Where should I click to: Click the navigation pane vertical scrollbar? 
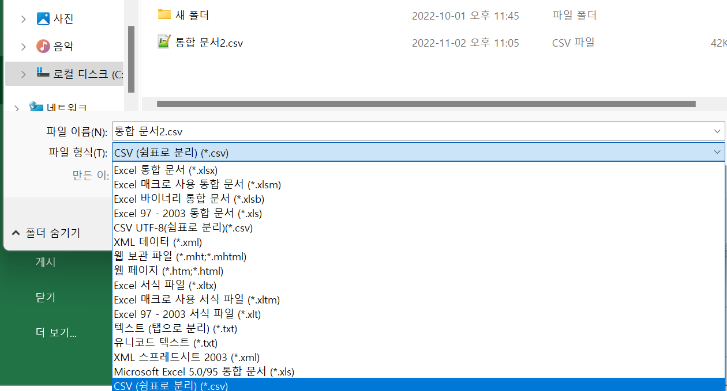tap(131, 59)
